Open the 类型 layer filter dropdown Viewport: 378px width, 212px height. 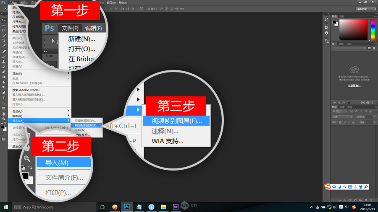pyautogui.click(x=339, y=111)
